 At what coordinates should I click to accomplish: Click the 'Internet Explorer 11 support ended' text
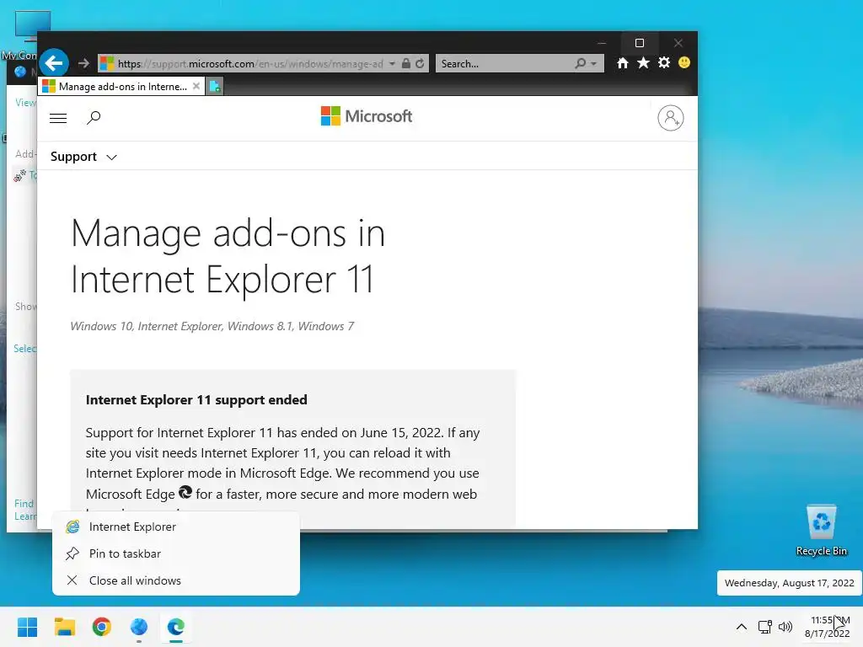click(196, 400)
